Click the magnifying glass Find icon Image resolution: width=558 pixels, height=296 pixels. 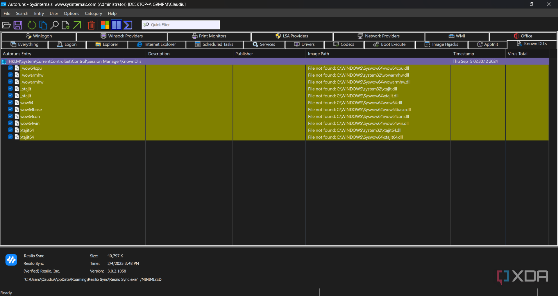click(x=54, y=25)
